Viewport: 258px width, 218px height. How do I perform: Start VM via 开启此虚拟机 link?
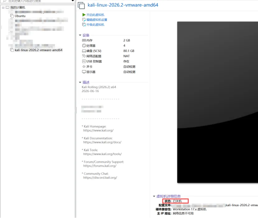(95, 15)
